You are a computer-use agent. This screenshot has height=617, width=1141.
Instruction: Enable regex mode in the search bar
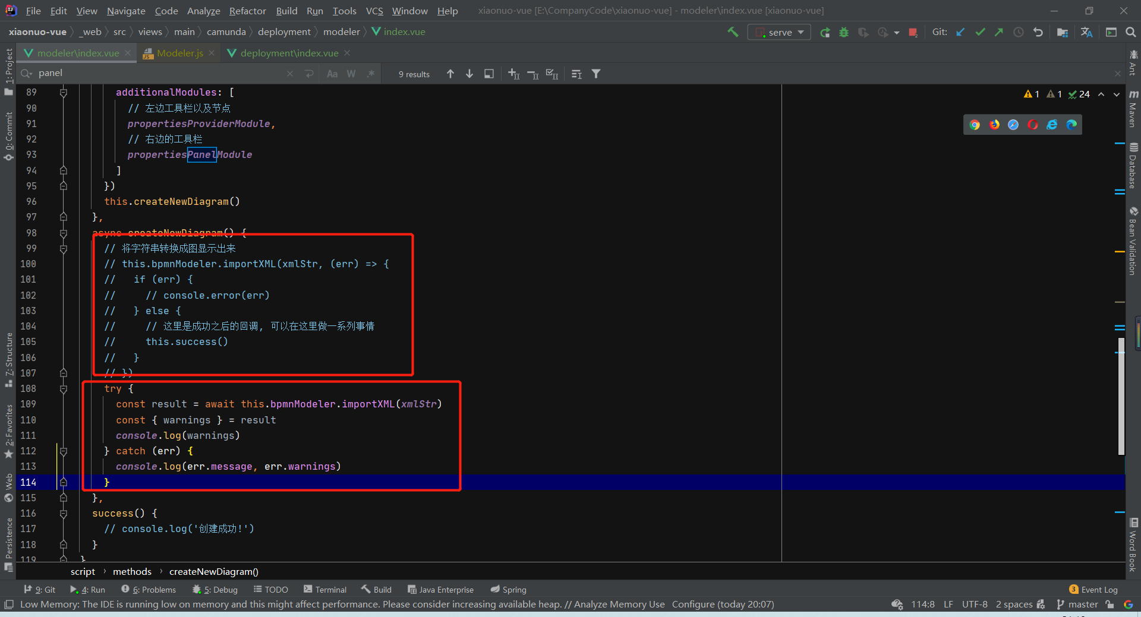(x=370, y=74)
